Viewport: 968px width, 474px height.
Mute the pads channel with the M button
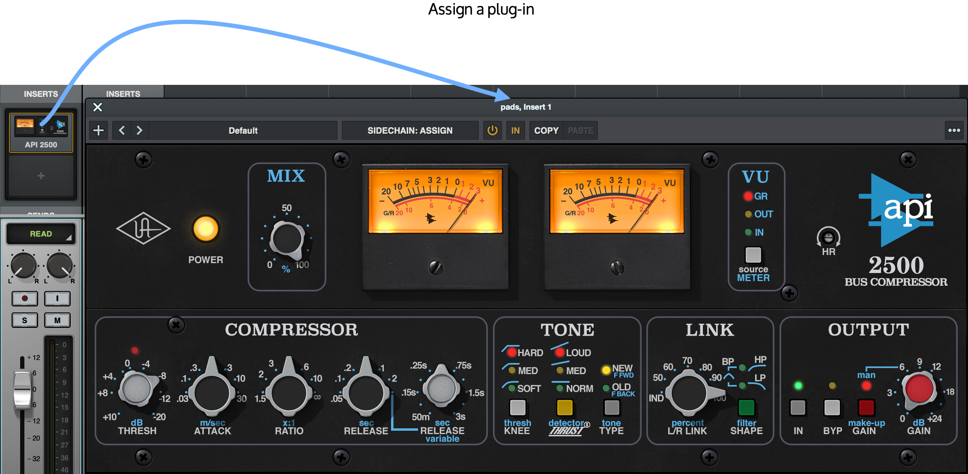[x=57, y=320]
